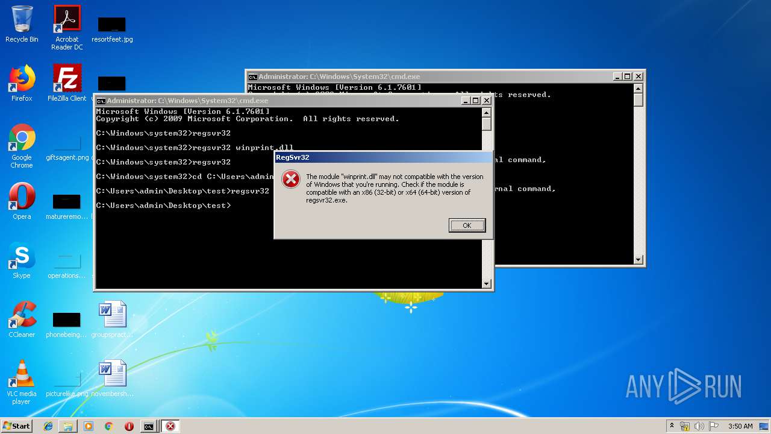Click the red error icon in RegSvr32 dialog
Viewport: 771px width, 434px height.
tap(291, 179)
